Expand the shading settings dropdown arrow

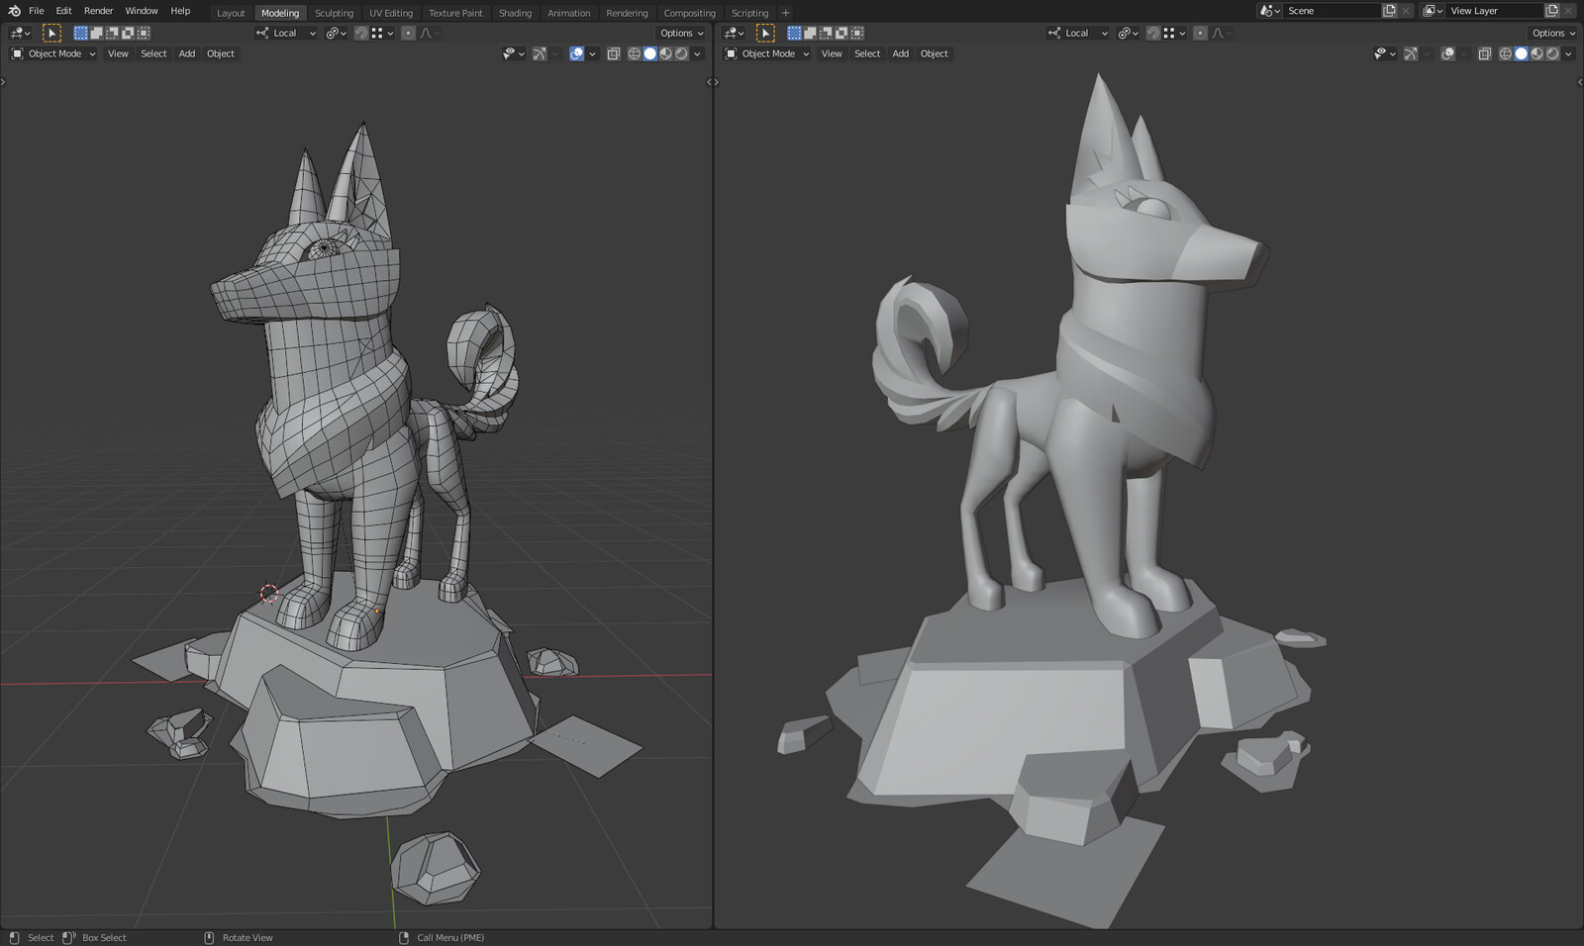[x=697, y=53]
